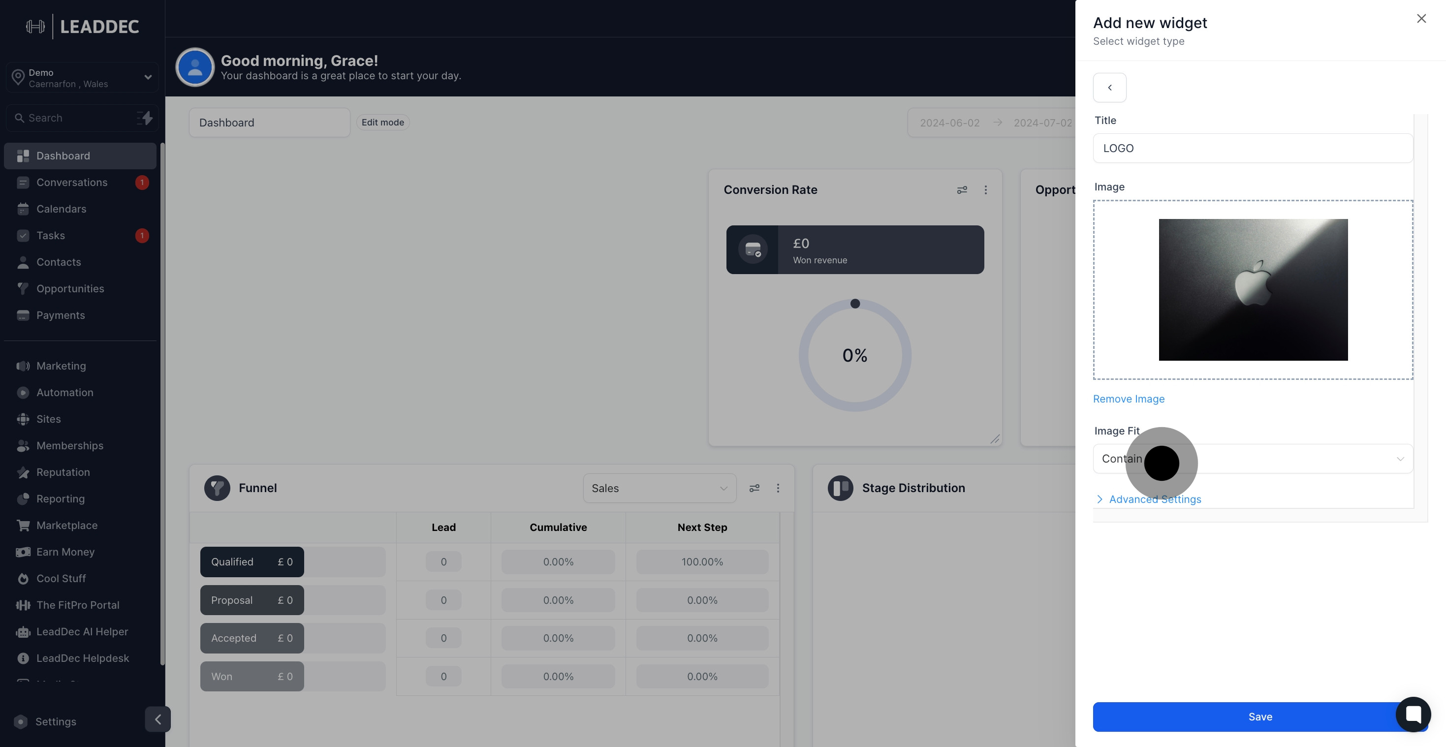
Task: Click the 100.00% Next Step cell
Action: coord(702,562)
